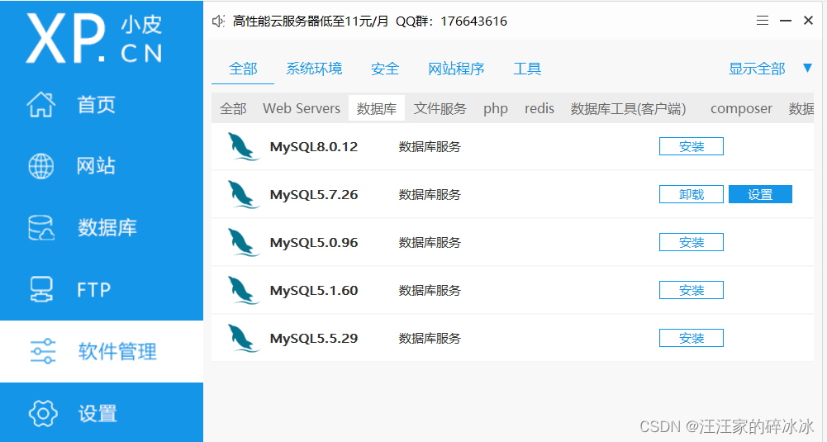Click the database cloud icon in the sidebar
The width and height of the screenshot is (827, 442).
41,228
